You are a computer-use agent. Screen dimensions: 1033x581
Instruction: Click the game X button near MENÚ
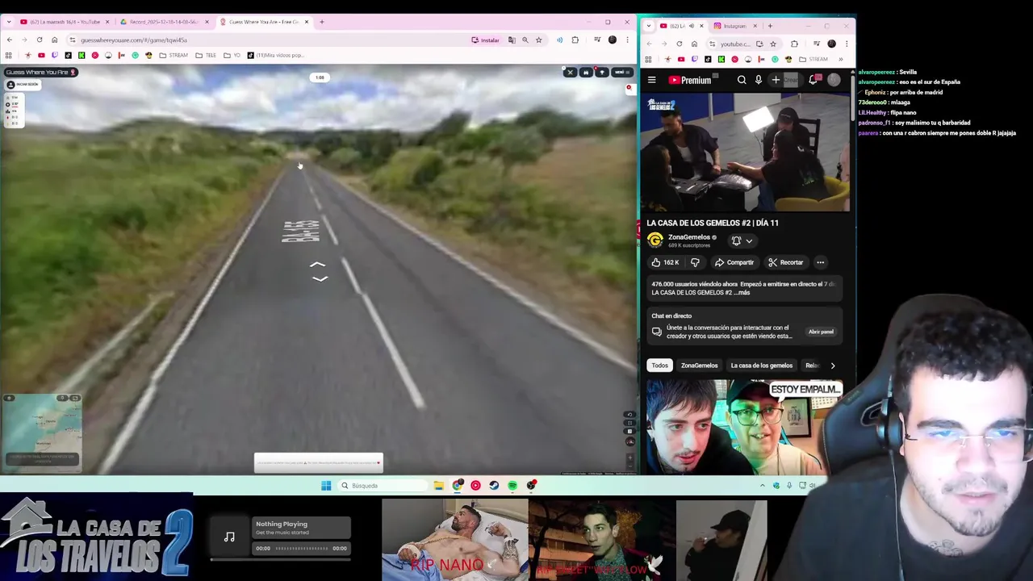point(570,72)
